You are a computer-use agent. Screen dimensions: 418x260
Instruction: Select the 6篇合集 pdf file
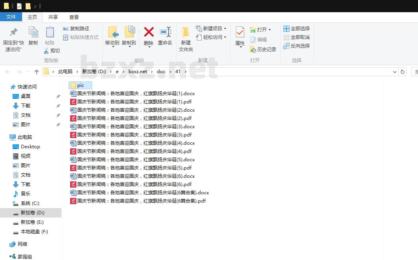coord(141,201)
